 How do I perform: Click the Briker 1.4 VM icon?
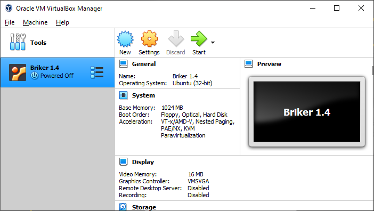[x=18, y=72]
